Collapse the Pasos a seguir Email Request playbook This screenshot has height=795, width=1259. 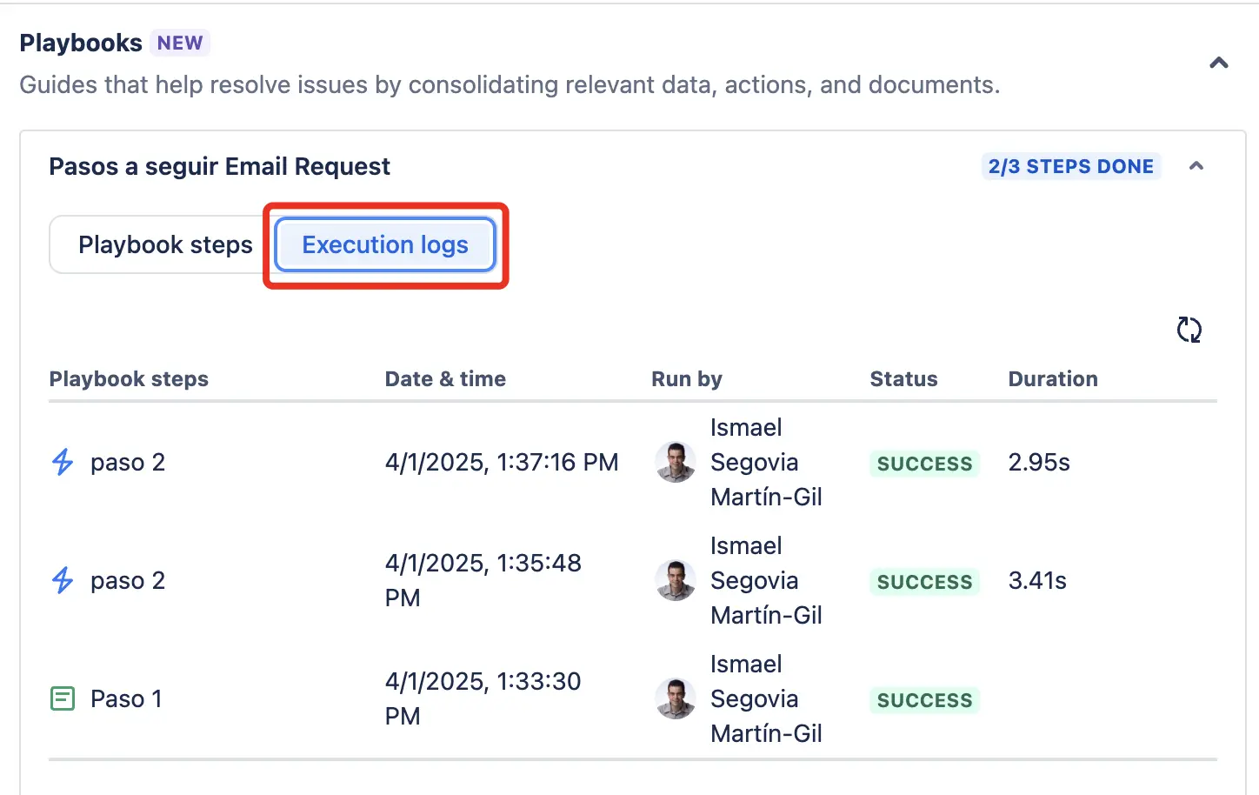click(1196, 166)
